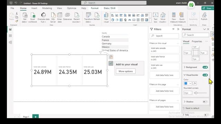This screenshot has height=124, width=221.
Task: Click the Cut scissors icon
Action: [x=17, y=13]
